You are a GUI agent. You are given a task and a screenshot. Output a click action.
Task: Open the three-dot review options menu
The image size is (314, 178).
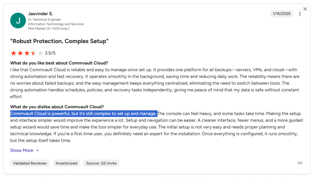tap(300, 14)
